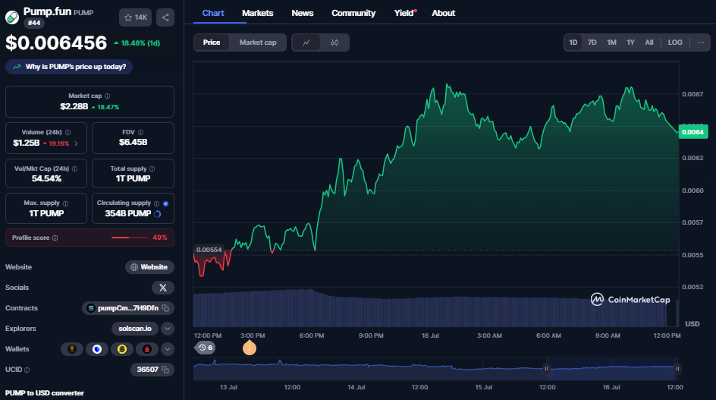The image size is (716, 400).
Task: Toggle chart to Price view
Action: 212,43
